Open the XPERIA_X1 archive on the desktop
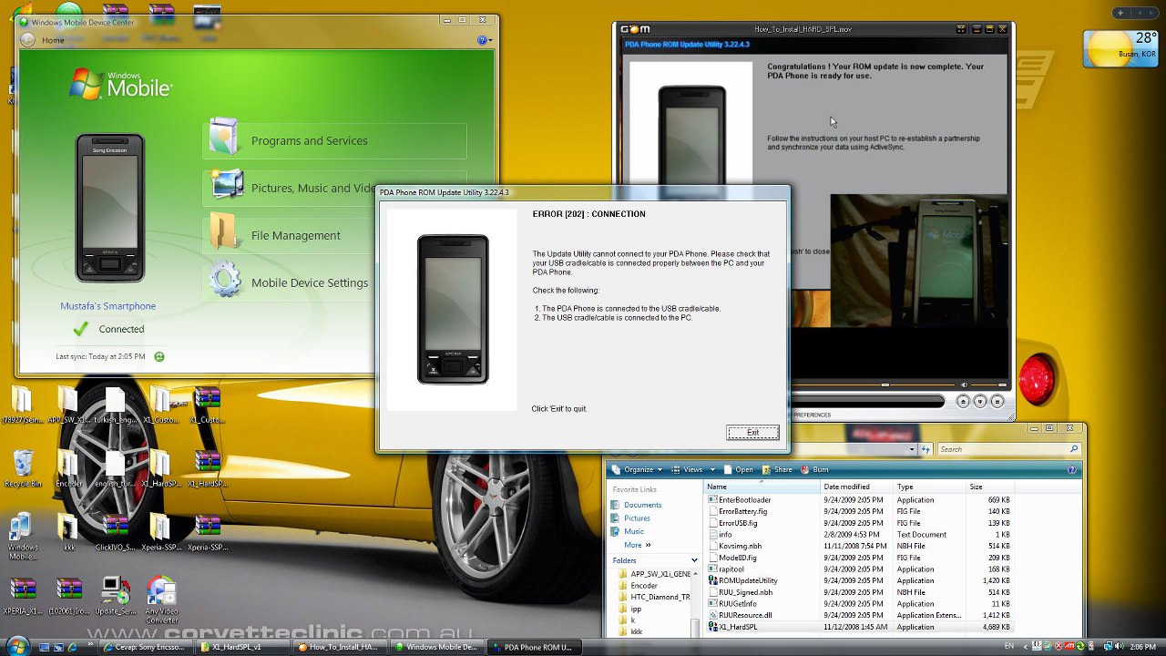 click(x=23, y=596)
